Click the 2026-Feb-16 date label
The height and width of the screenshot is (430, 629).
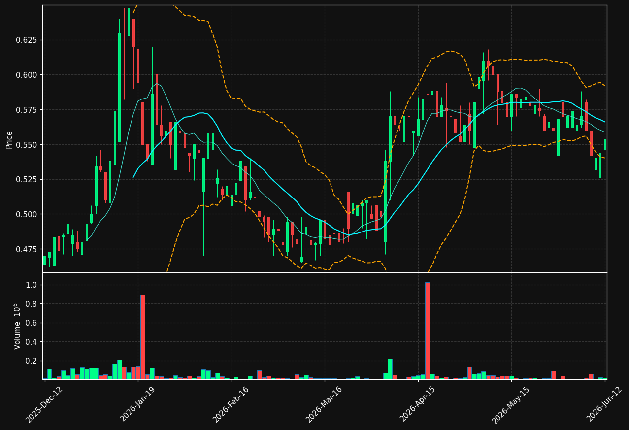tap(231, 404)
